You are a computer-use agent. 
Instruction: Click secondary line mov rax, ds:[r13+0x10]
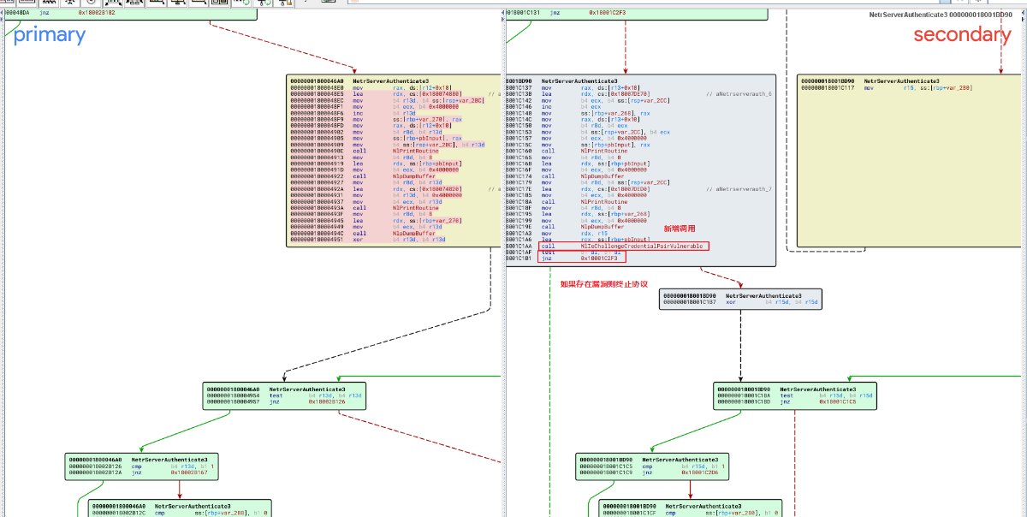tap(573, 120)
